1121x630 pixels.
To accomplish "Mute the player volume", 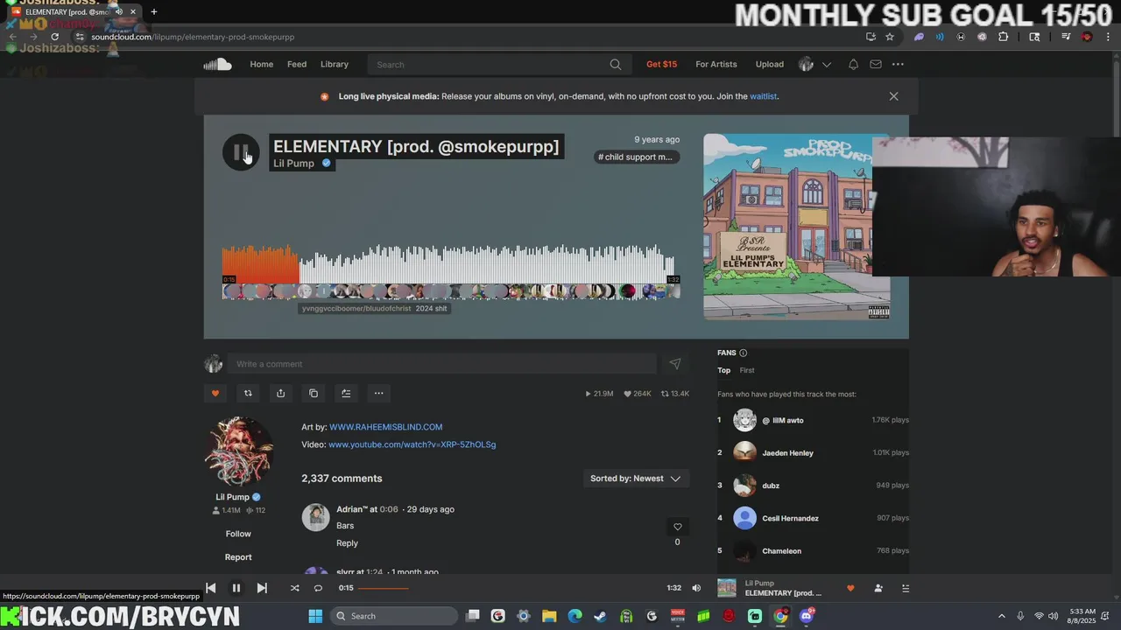I will coord(696,588).
